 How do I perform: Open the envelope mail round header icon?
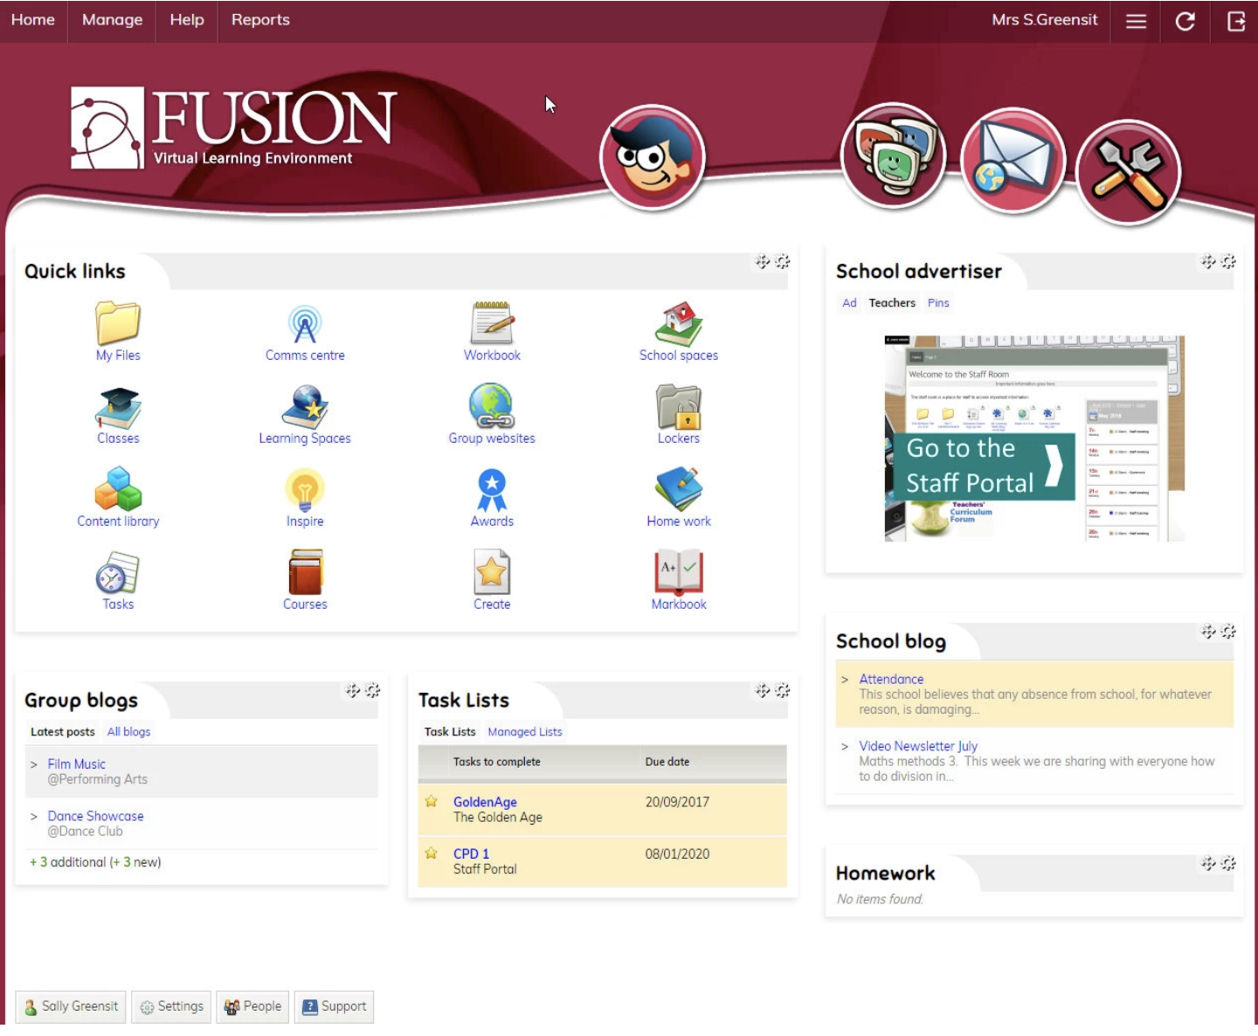[1013, 162]
